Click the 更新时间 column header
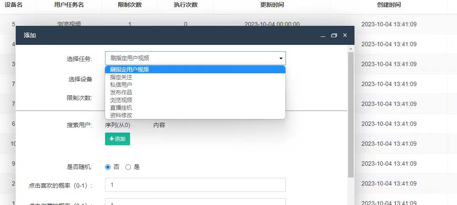This screenshot has height=205, width=457. pyautogui.click(x=272, y=5)
